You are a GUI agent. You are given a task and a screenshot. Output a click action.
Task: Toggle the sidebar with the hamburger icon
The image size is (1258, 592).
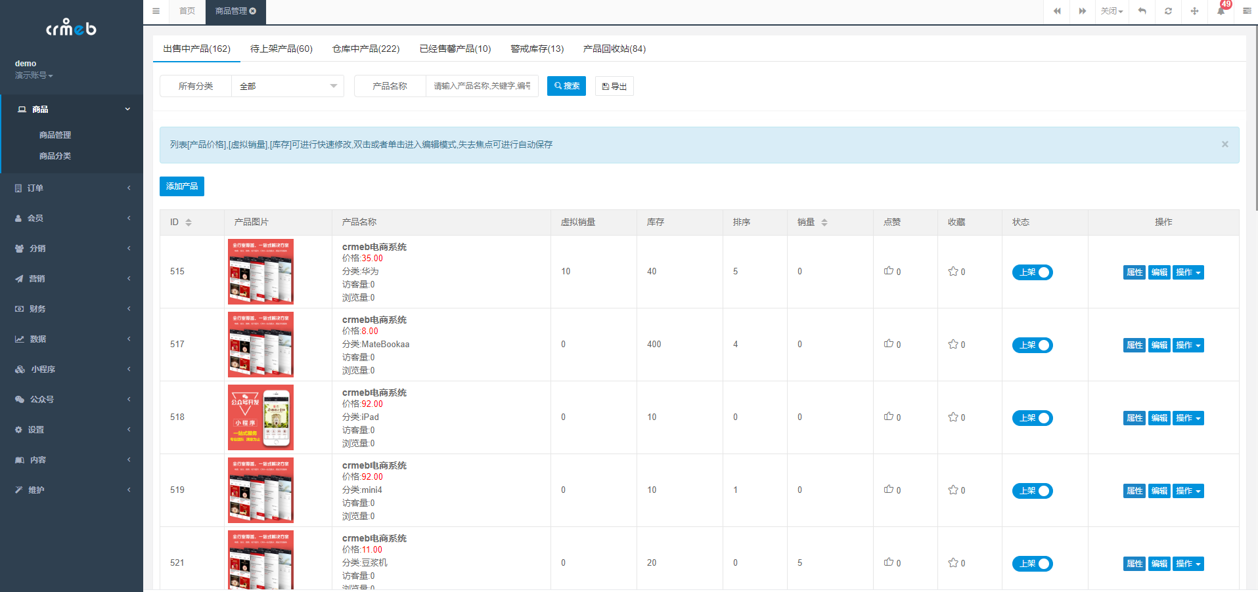(156, 11)
